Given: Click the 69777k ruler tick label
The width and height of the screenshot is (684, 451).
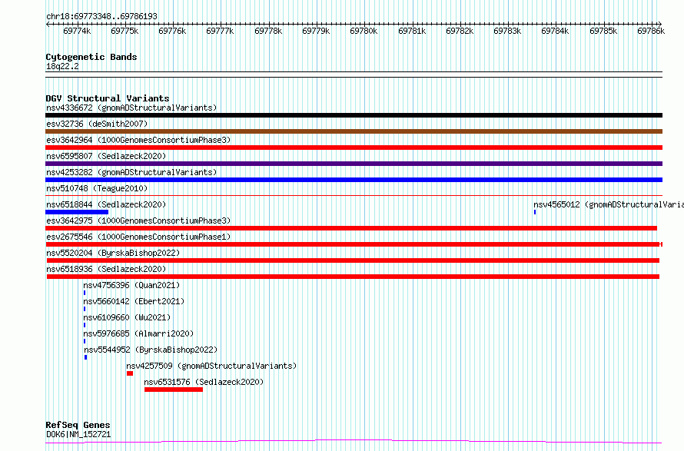Looking at the screenshot, I should (220, 31).
